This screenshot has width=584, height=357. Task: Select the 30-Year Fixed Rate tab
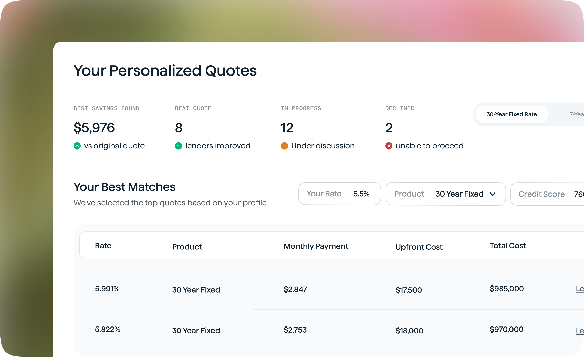[511, 114]
